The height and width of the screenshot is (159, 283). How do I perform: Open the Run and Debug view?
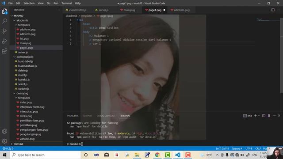4,41
